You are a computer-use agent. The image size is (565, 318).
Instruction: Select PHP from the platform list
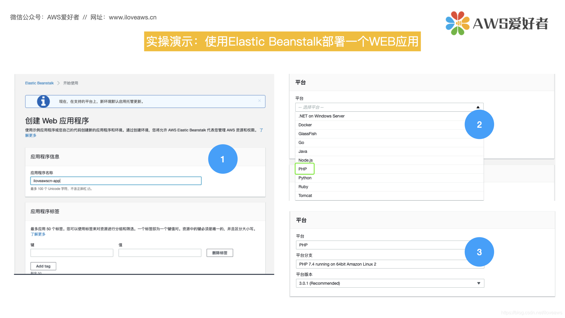(x=303, y=169)
